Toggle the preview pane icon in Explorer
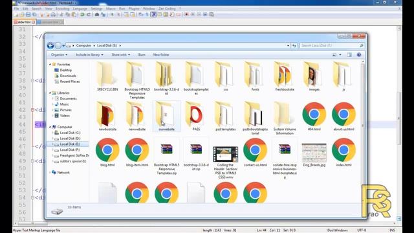This screenshot has width=414, height=233. click(x=349, y=54)
